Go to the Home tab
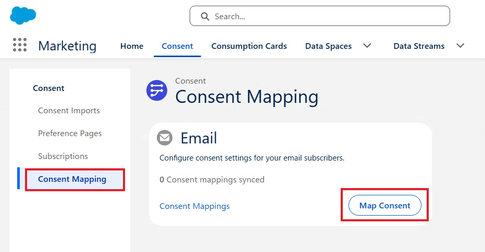Image resolution: width=485 pixels, height=252 pixels. [132, 46]
